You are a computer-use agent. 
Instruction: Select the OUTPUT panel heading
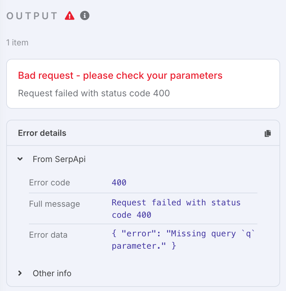[32, 16]
